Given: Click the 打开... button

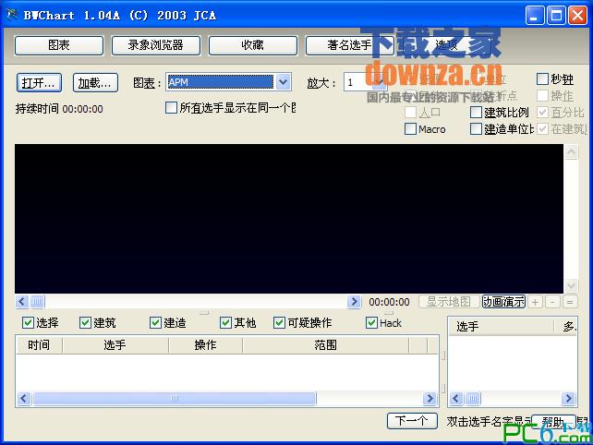Looking at the screenshot, I should tap(39, 83).
